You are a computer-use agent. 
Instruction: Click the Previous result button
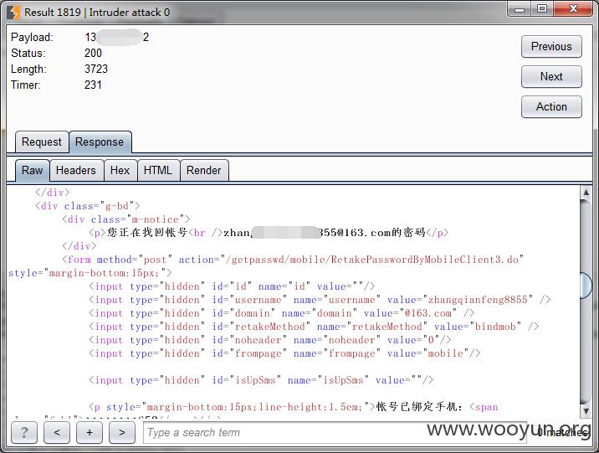tap(551, 46)
